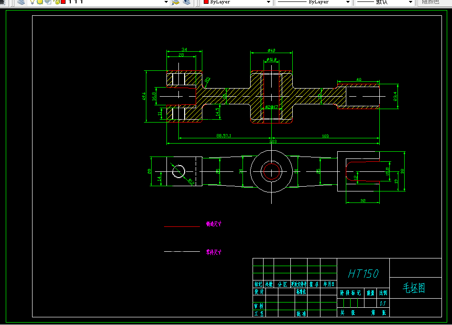Click the red layer color square

[63, 2]
